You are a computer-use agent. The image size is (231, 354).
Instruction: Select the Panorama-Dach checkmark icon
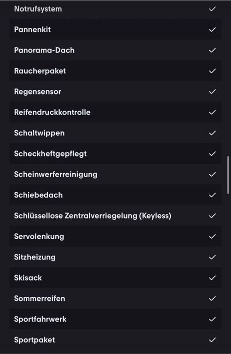[x=212, y=50]
